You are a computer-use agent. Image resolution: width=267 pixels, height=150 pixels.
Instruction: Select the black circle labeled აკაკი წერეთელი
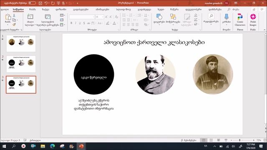(x=94, y=74)
